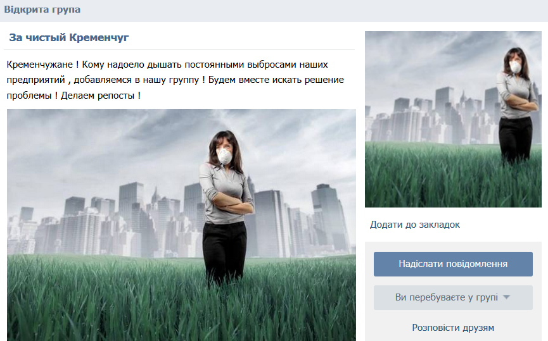
Task: Click the woman in the avatar image
Action: click(x=517, y=105)
